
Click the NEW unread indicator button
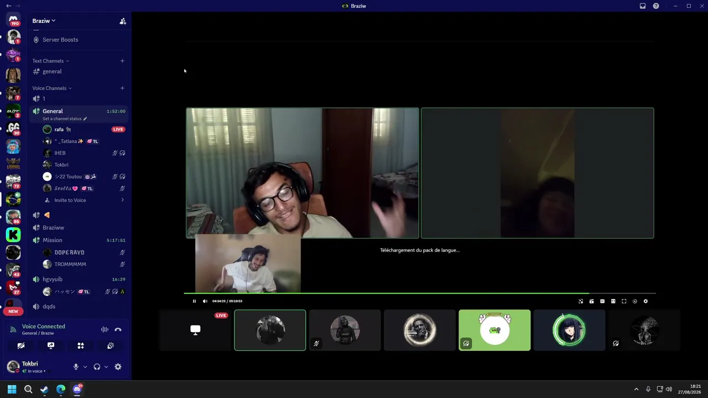point(13,311)
